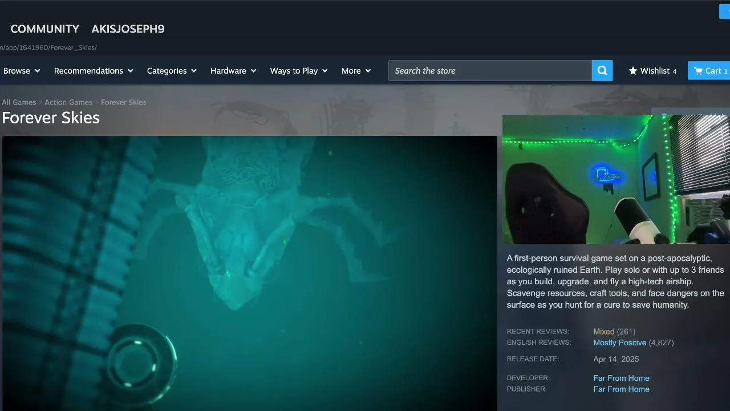This screenshot has height=411, width=730.
Task: Click the PUBLISHER label
Action: (526, 389)
